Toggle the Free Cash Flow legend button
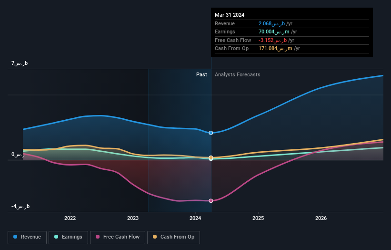This screenshot has height=250, width=391. click(118, 237)
